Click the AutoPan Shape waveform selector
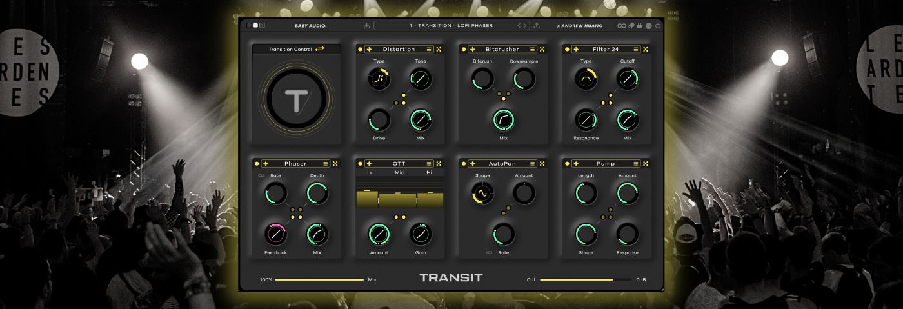Viewport: 903px width, 309px height. [x=482, y=193]
